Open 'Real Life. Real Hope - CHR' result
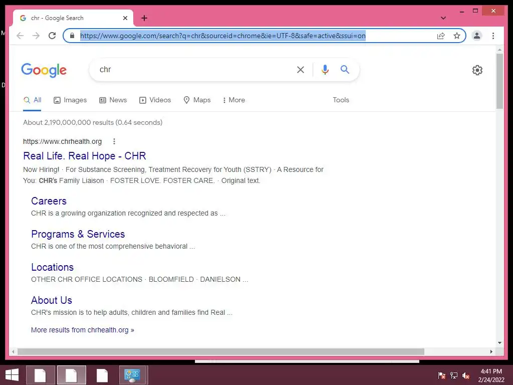 84,156
